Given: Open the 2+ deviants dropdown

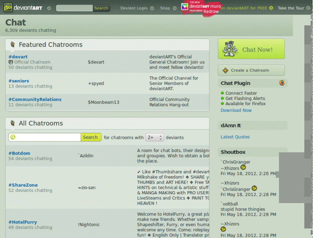Looking at the screenshot, I should tap(155, 137).
